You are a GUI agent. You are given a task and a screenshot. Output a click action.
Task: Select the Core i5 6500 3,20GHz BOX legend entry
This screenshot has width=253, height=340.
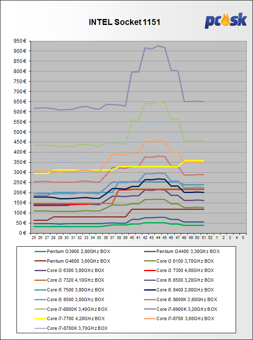tap(179, 280)
